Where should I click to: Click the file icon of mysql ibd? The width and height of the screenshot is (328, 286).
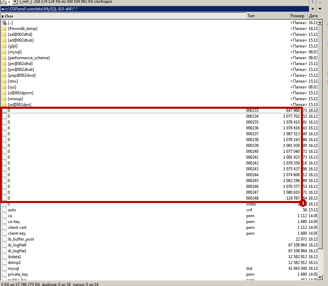tap(4, 268)
